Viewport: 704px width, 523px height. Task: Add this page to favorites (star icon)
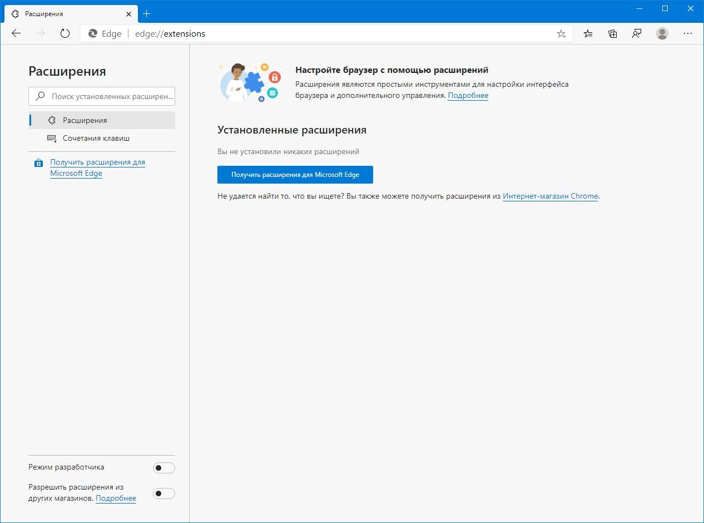point(561,34)
